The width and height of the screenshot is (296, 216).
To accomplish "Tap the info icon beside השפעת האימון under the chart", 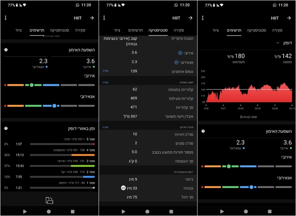I will point(203,131).
